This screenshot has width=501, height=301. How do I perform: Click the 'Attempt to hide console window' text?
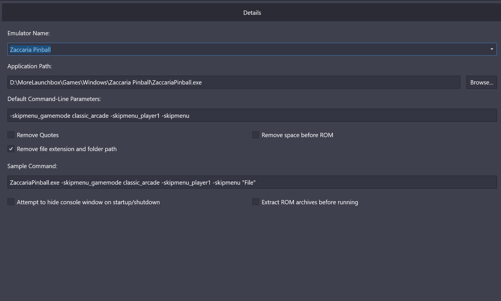88,202
